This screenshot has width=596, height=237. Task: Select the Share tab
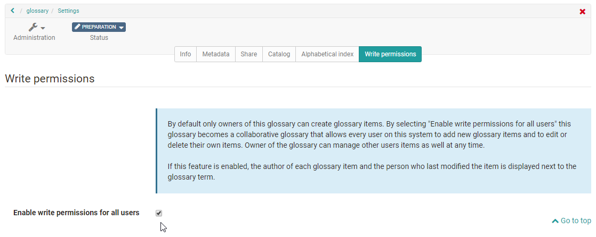coord(248,54)
